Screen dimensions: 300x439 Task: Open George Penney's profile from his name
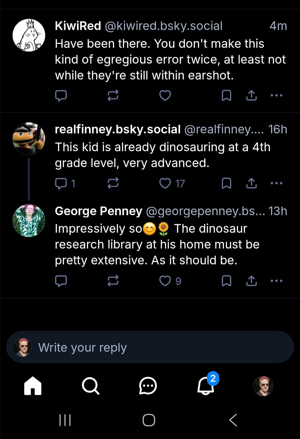pos(99,211)
